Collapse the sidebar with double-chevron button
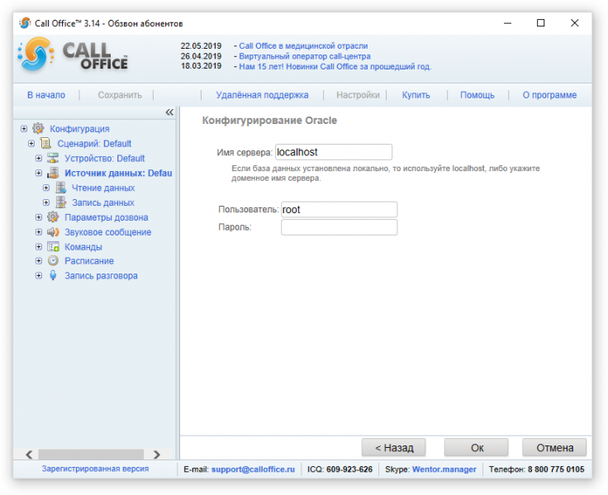 point(169,112)
